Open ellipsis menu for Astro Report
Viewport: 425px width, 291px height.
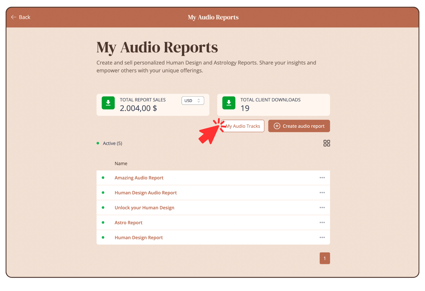(x=322, y=222)
